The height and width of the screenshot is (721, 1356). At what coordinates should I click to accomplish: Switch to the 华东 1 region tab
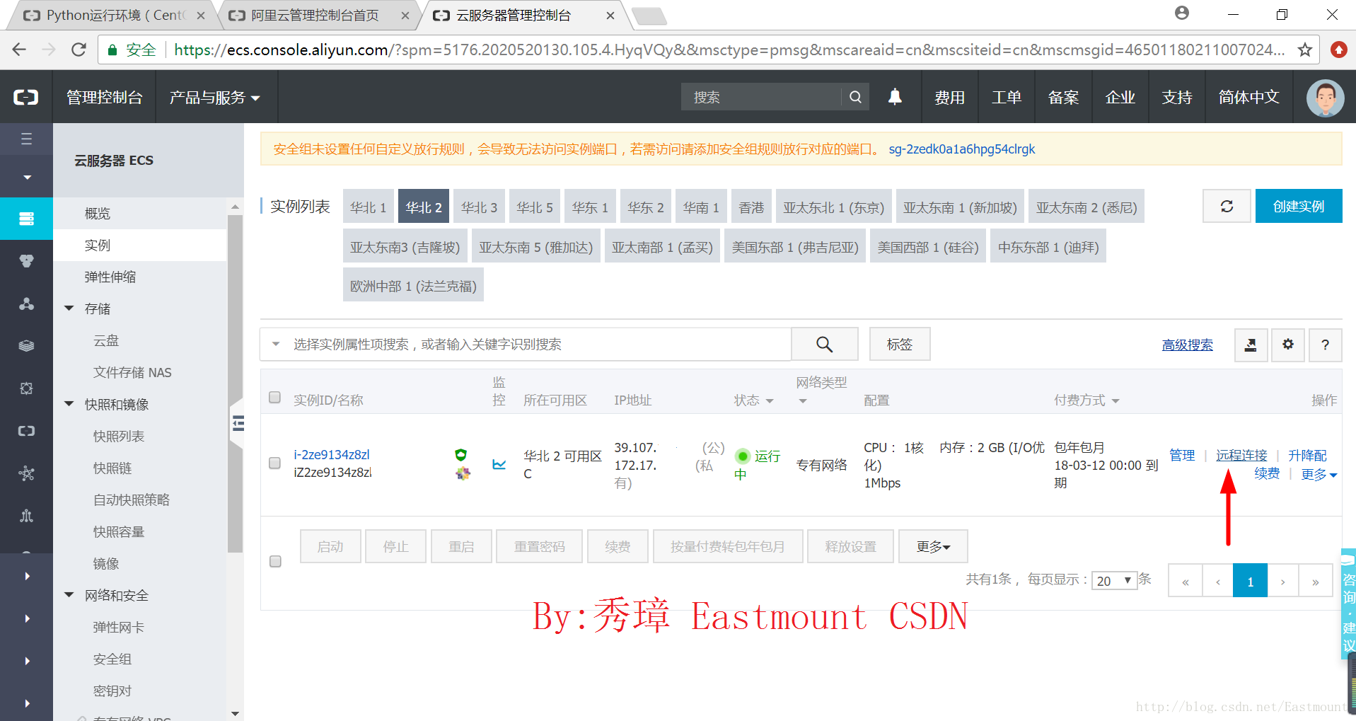590,207
